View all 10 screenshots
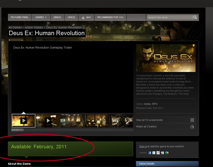 pyautogui.click(x=166, y=120)
